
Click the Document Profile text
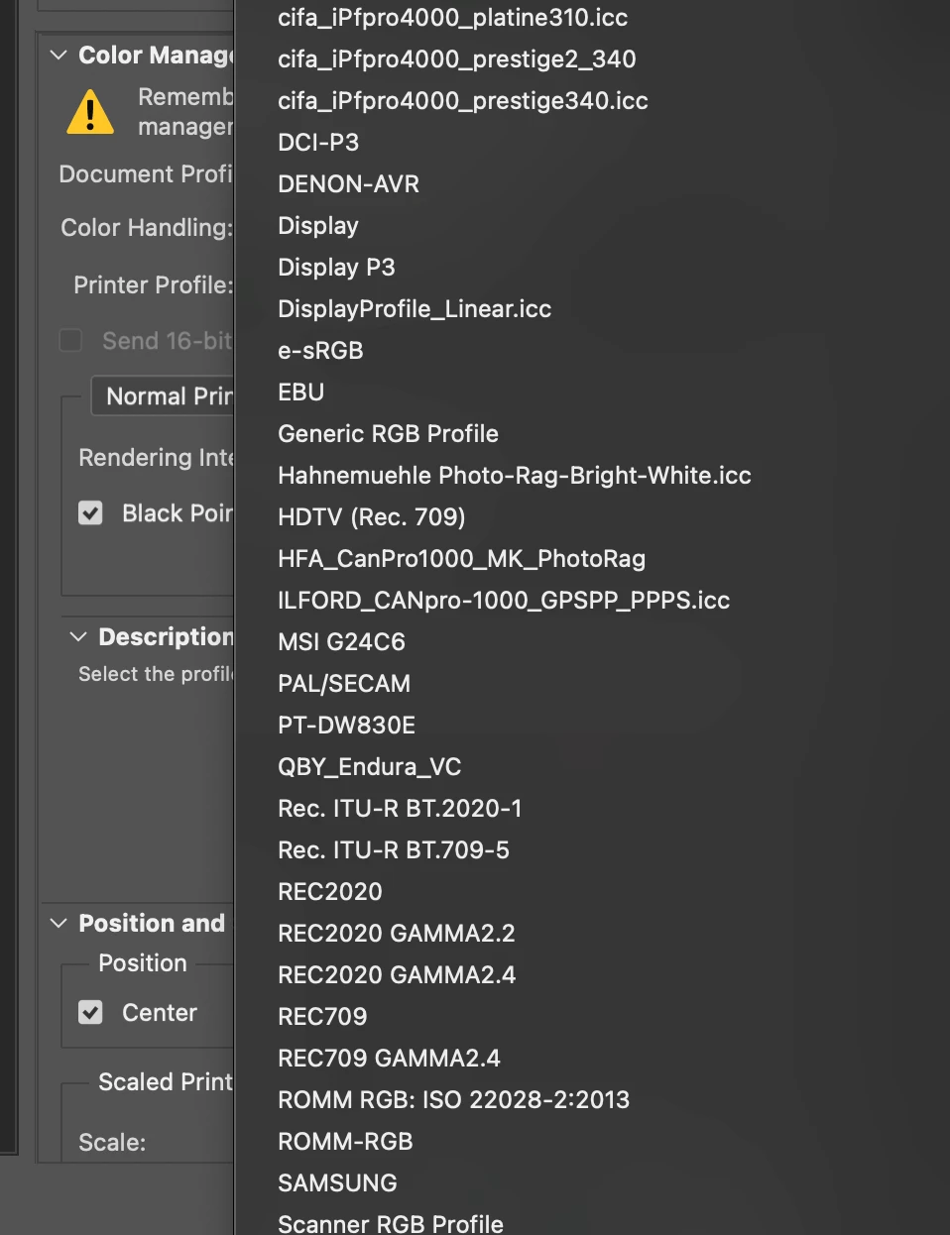146,174
